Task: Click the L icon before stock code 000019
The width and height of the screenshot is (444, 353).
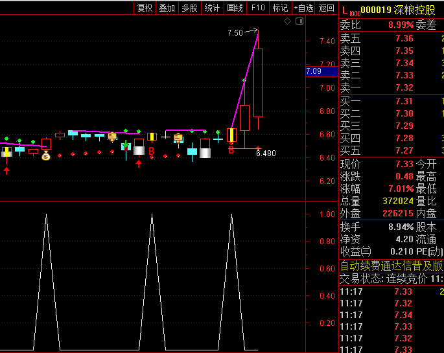Action: coord(345,10)
